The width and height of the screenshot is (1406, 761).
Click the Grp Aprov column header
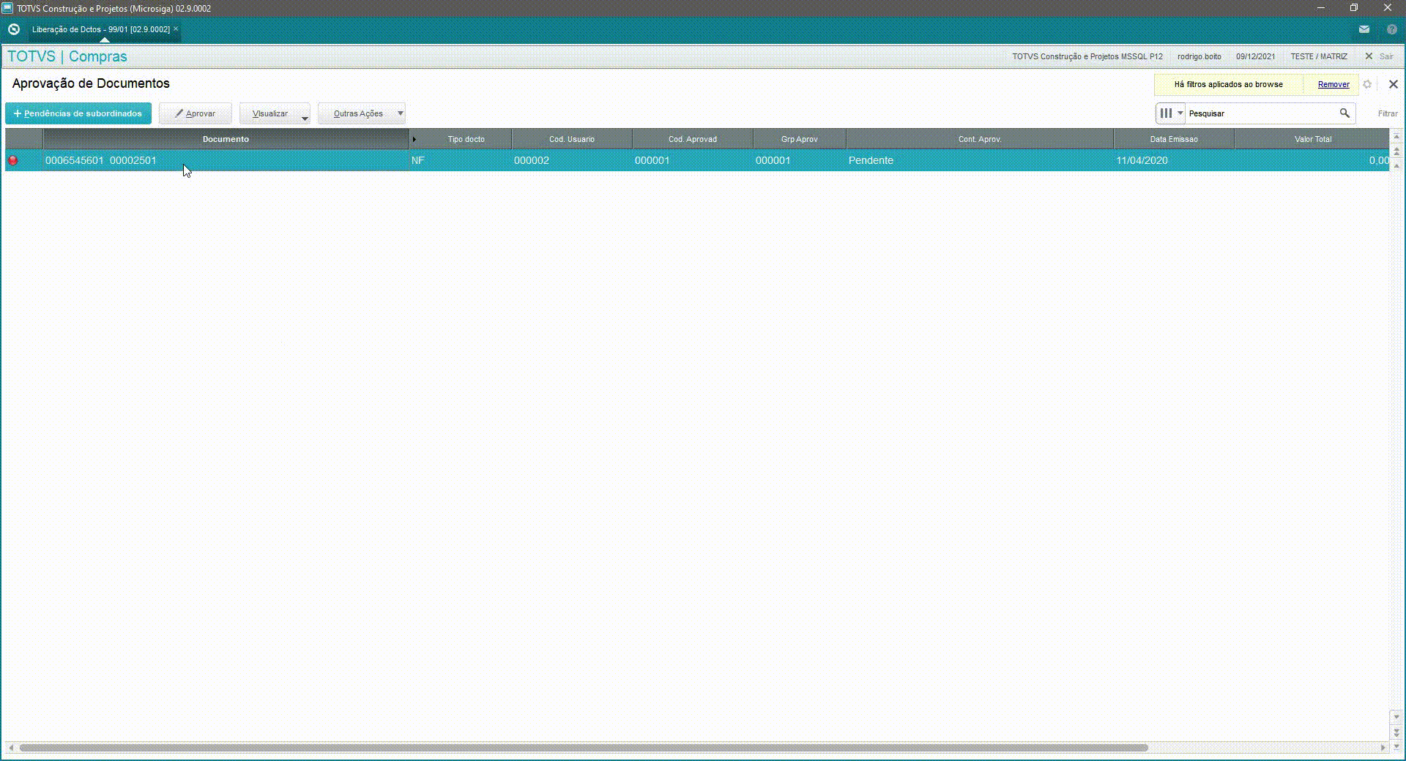[800, 139]
